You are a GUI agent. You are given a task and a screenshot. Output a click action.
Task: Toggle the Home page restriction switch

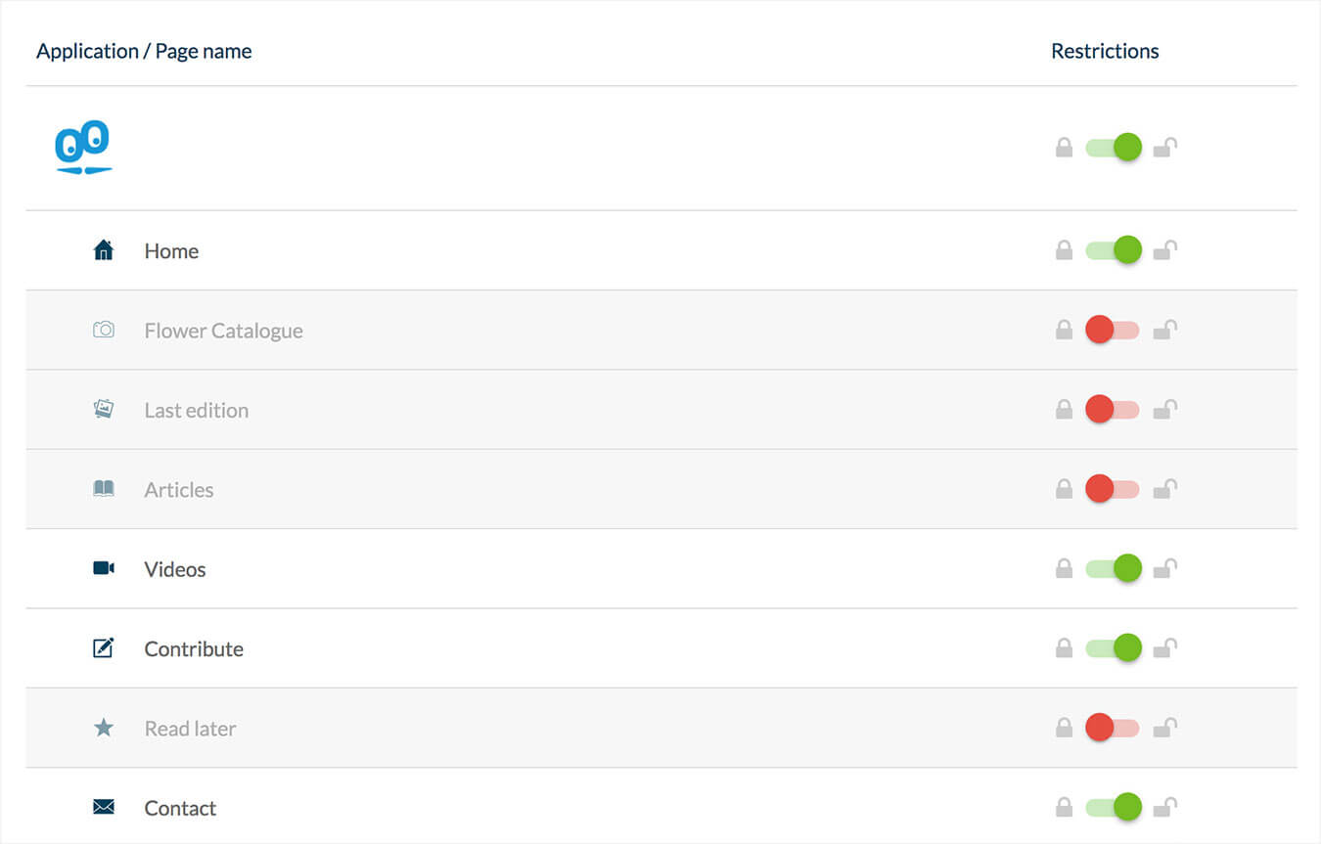[1114, 250]
